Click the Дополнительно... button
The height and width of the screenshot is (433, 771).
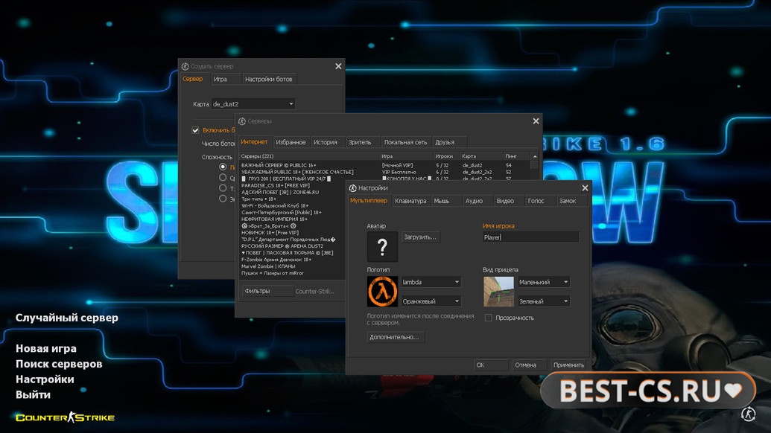click(394, 337)
